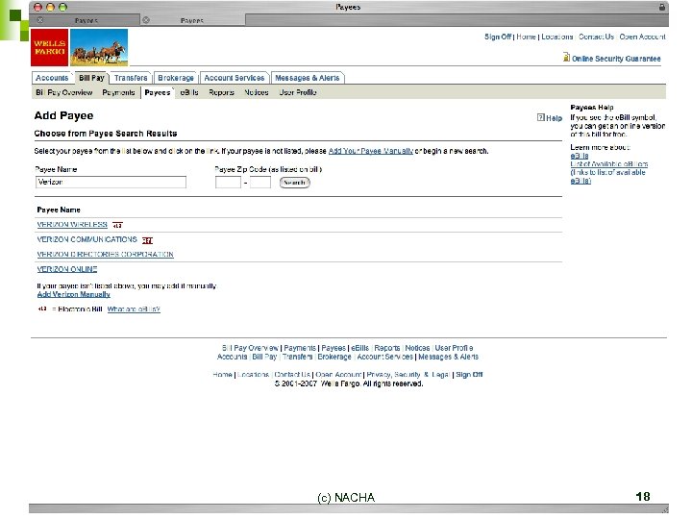
Task: Open Online Security Guarantee link
Action: pos(616,59)
